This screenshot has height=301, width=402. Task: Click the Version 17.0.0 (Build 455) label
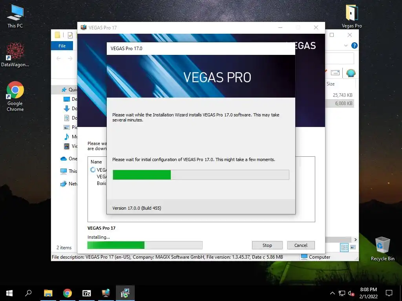pos(137,208)
